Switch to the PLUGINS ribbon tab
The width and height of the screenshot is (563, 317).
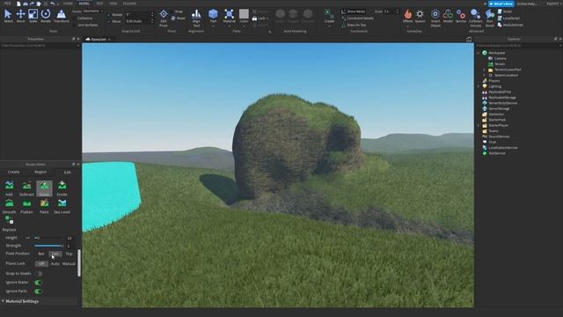129,4
